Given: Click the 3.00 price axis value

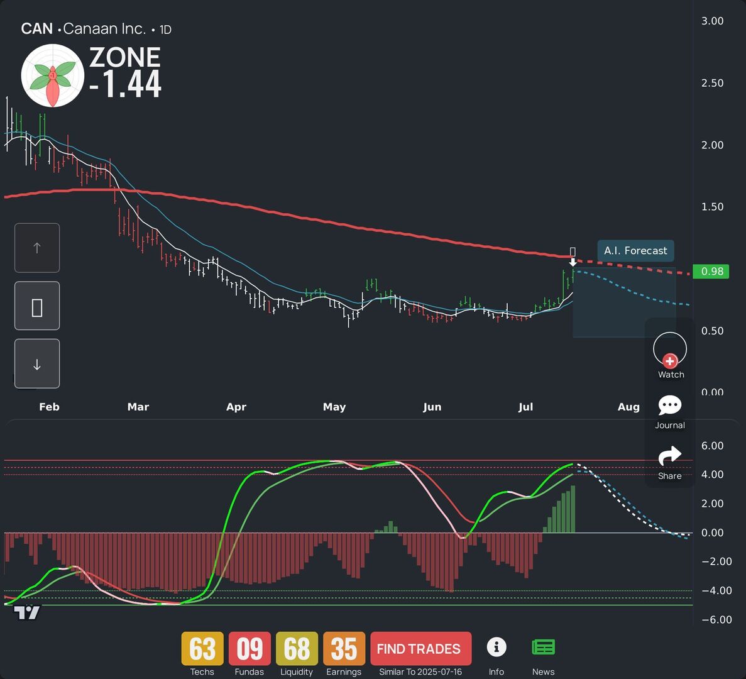Looking at the screenshot, I should [x=712, y=21].
